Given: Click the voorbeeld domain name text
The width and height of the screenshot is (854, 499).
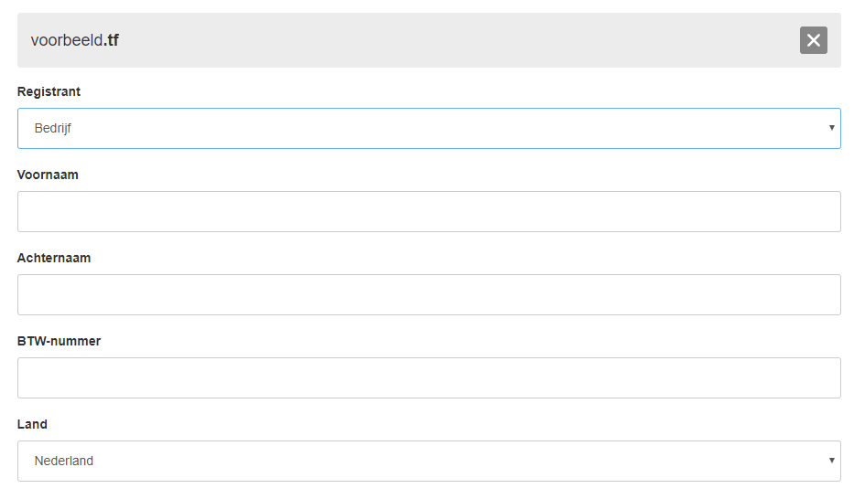Looking at the screenshot, I should click(x=67, y=40).
